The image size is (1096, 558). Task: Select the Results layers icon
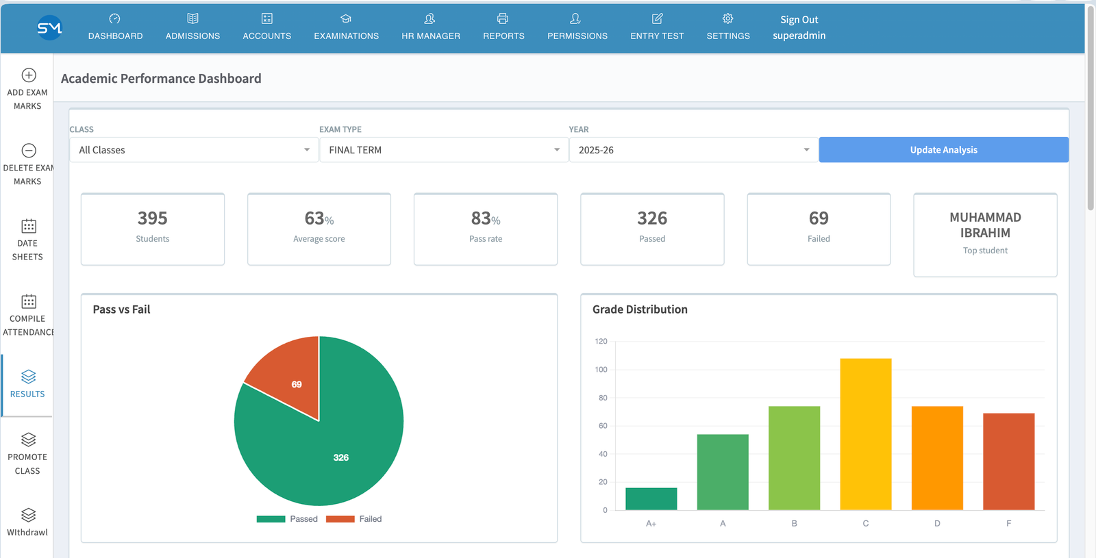(x=29, y=377)
